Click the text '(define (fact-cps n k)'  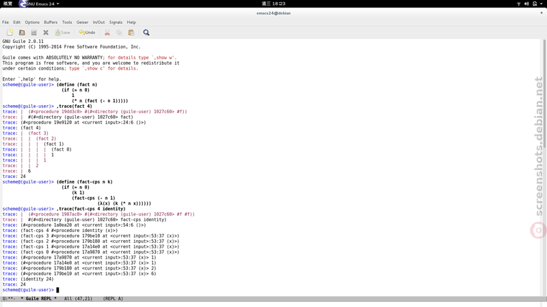[x=84, y=182]
